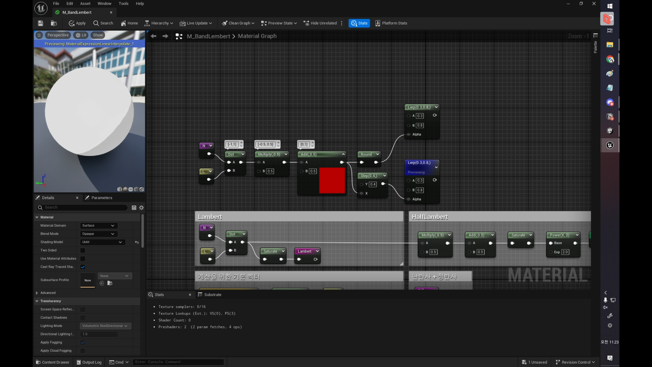652x367 pixels.
Task: Uncheck Cast Ray Traced Shadows
Action: click(x=83, y=267)
